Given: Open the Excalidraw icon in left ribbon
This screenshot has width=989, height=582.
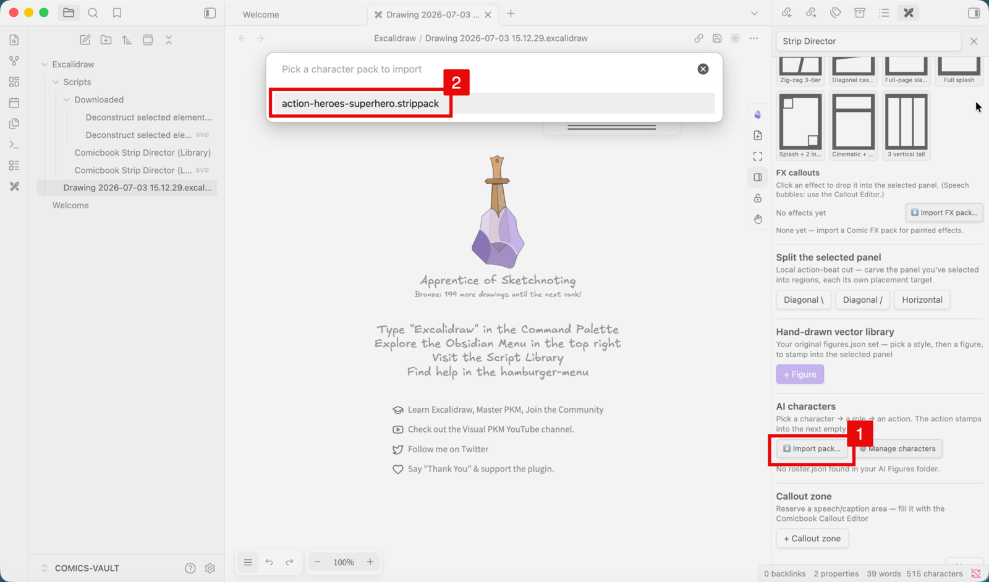Looking at the screenshot, I should coord(14,186).
